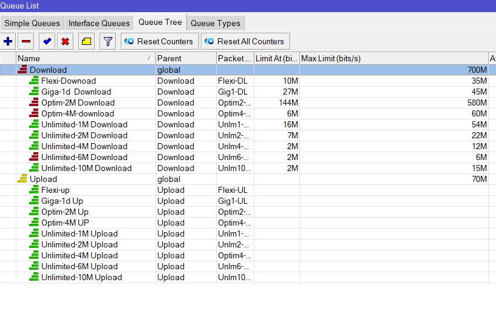Sort by the Name column header
496x322 pixels.
point(86,58)
